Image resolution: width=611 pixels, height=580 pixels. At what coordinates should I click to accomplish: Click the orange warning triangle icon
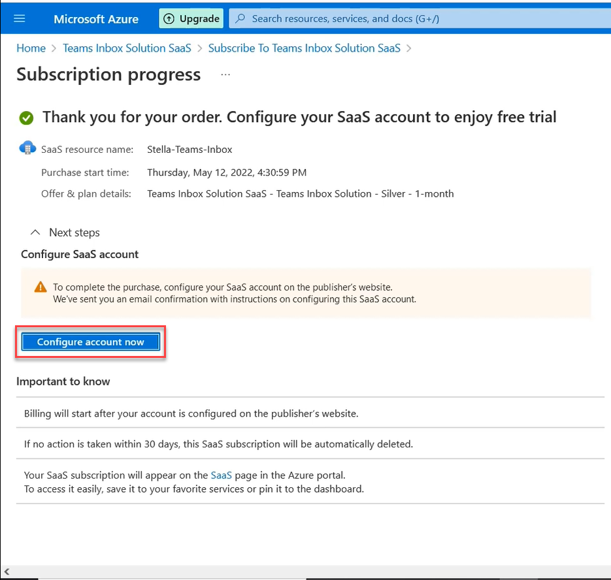coord(41,287)
